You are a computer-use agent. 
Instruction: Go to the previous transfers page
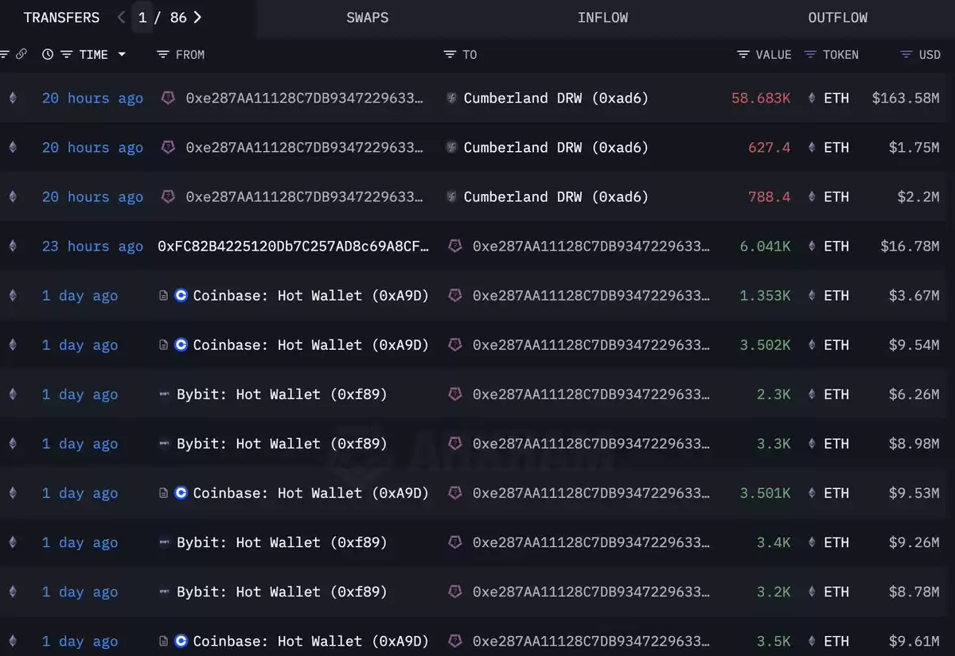coord(121,17)
